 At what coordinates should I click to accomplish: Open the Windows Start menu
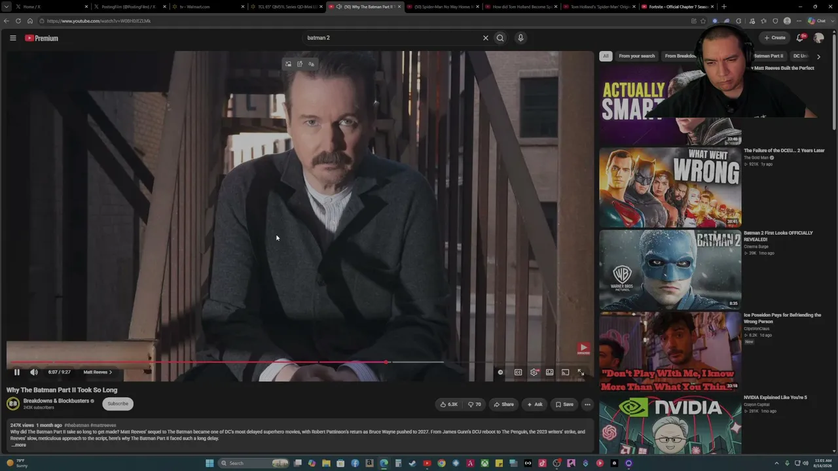tap(209, 463)
